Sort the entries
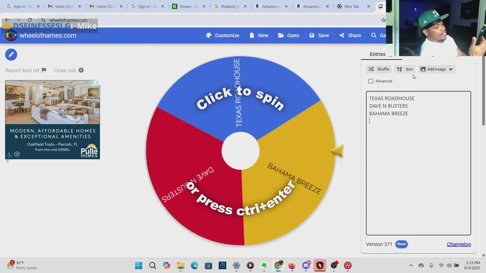 point(405,69)
